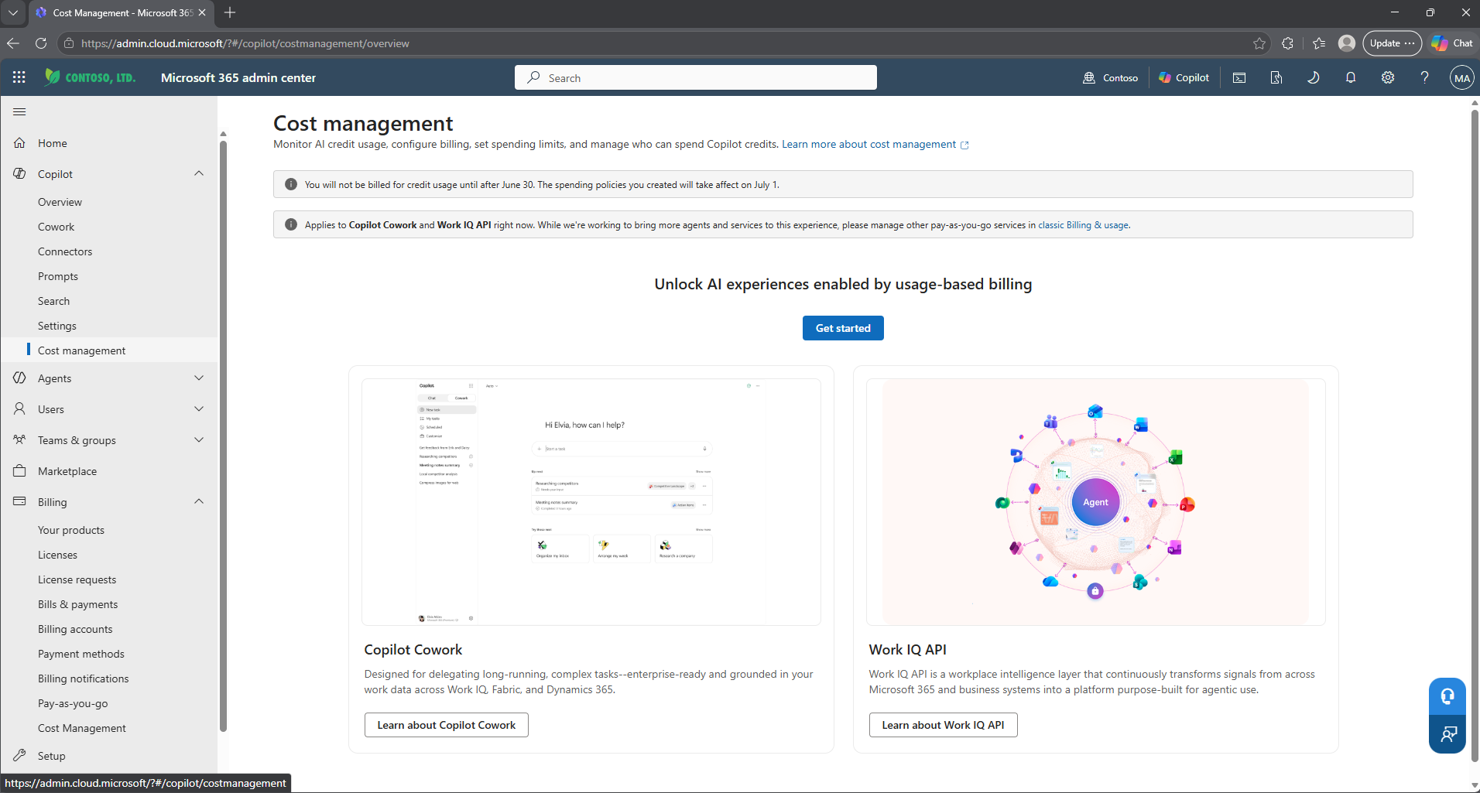The height and width of the screenshot is (793, 1480).
Task: Open the settings gear in admin header
Action: pyautogui.click(x=1388, y=77)
